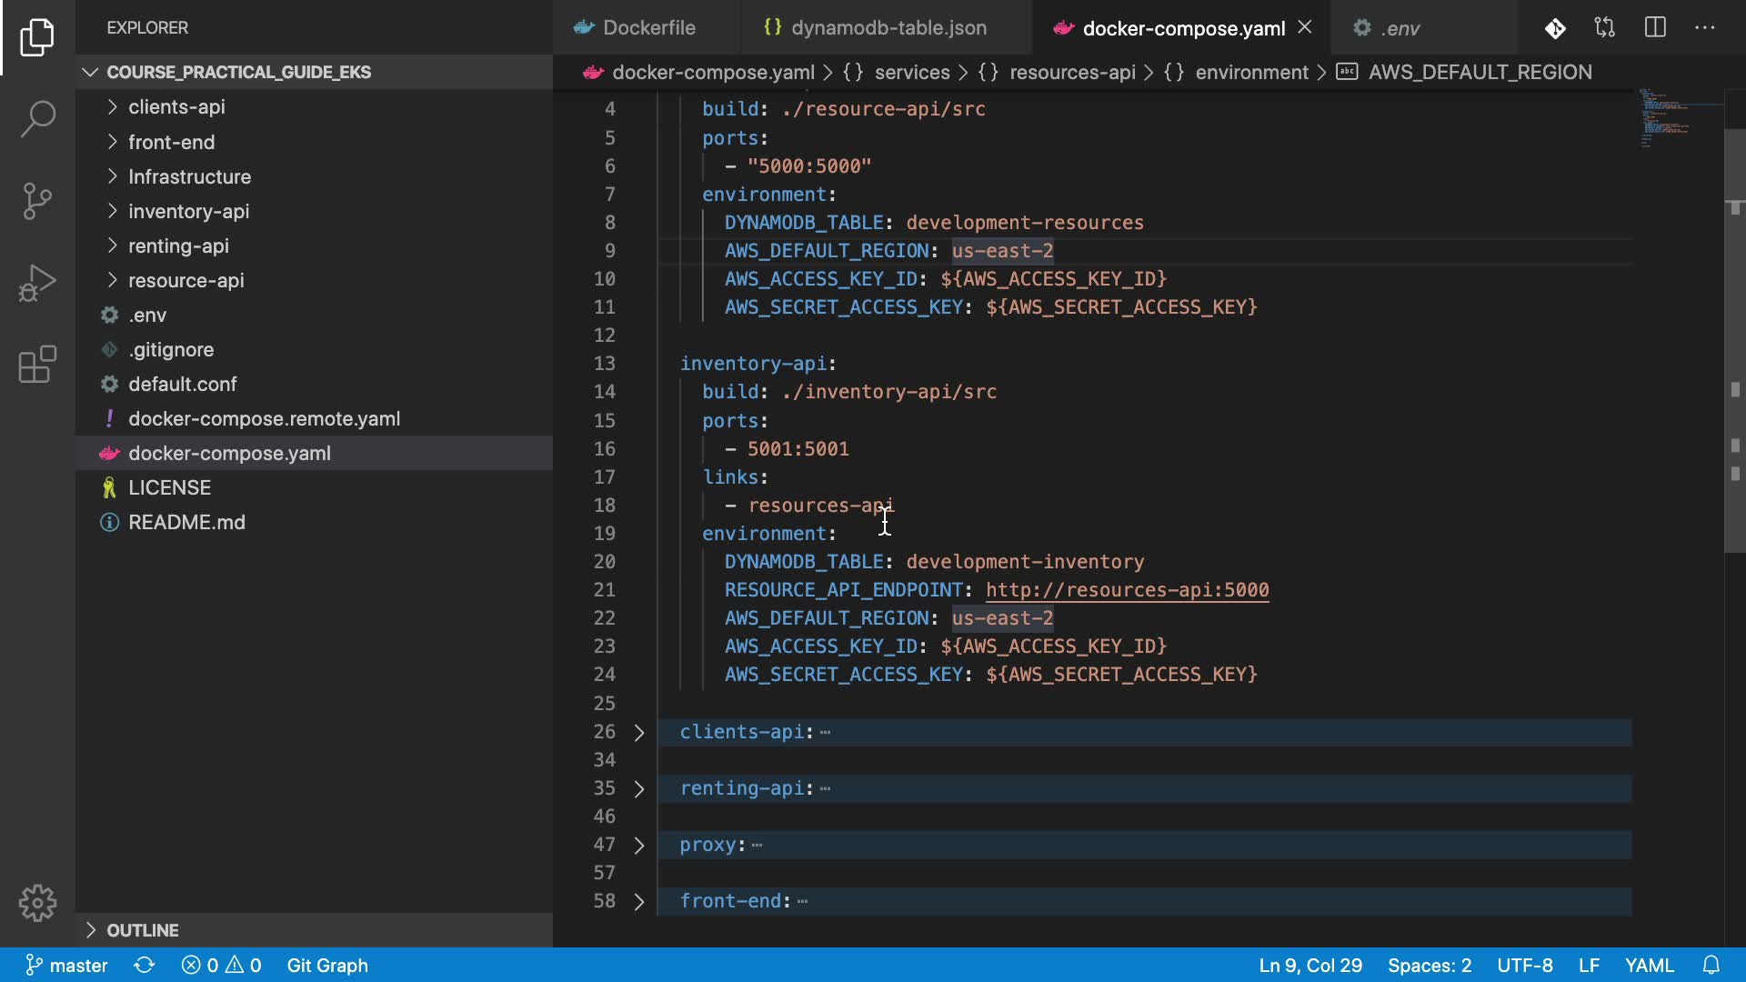Expand the OUTLINE panel
Viewport: 1746px width, 982px height.
tap(143, 930)
